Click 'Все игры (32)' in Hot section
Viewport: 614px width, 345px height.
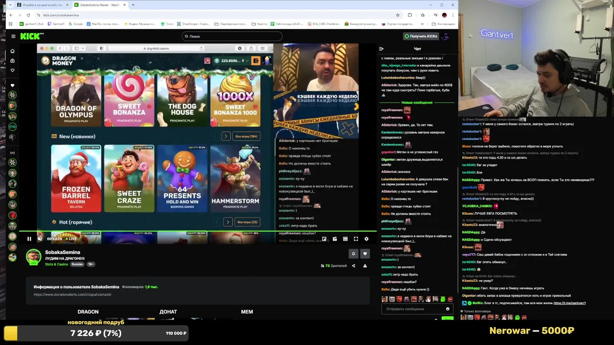248,222
